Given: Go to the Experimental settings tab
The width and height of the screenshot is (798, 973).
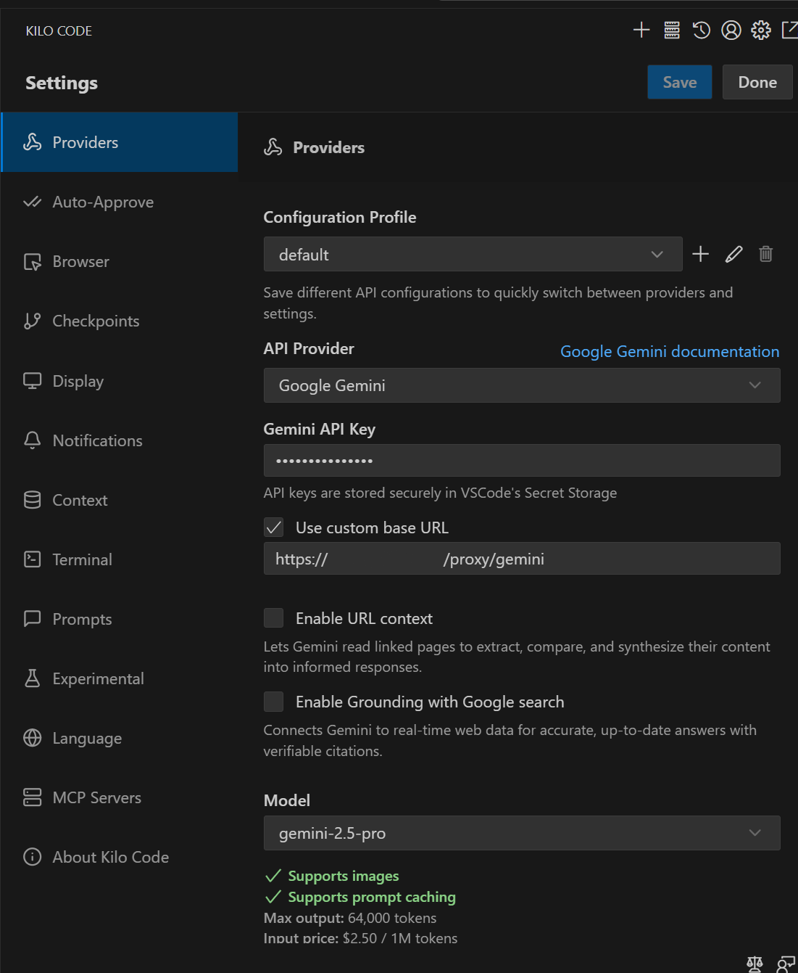Looking at the screenshot, I should 120,678.
